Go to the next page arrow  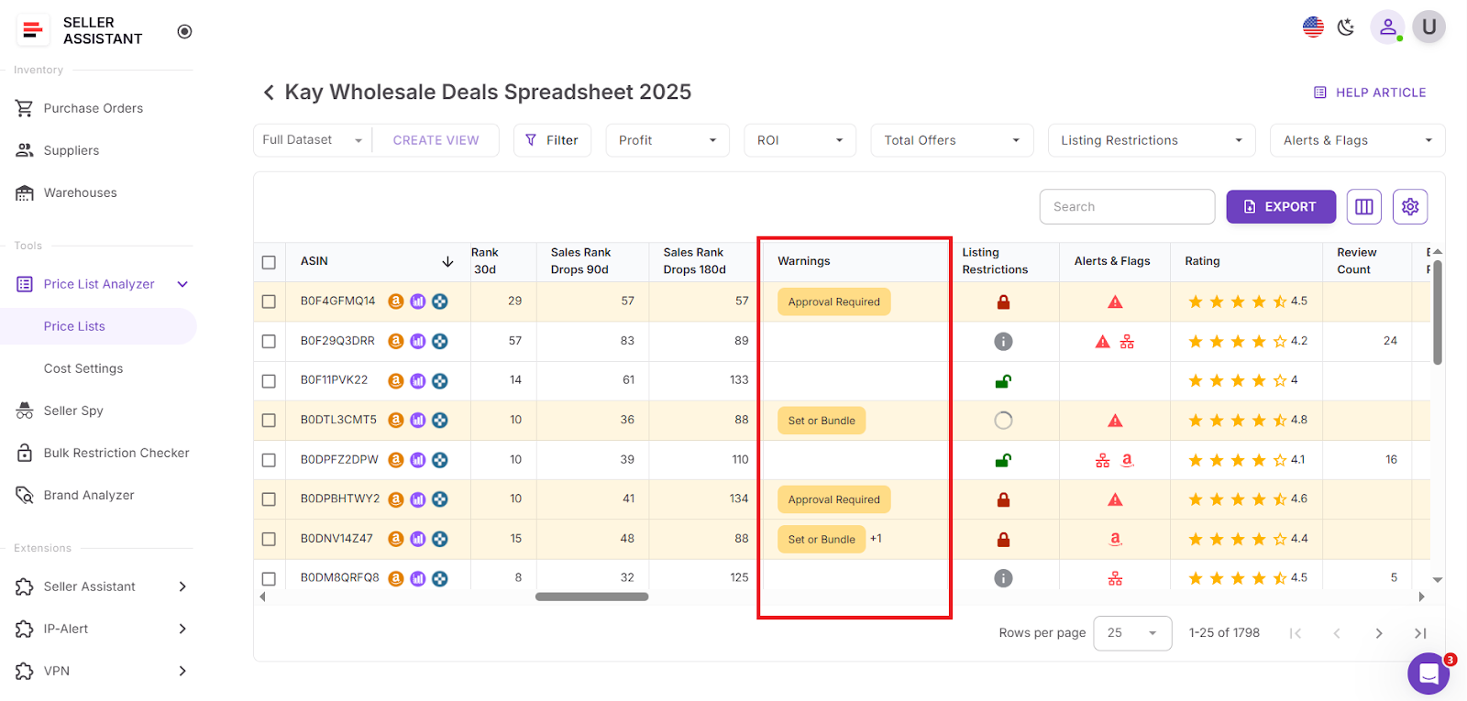[x=1379, y=633]
